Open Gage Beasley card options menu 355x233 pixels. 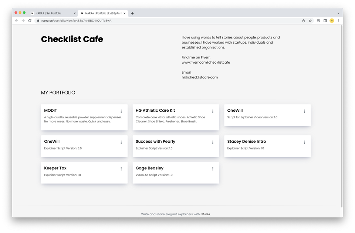[x=213, y=169]
